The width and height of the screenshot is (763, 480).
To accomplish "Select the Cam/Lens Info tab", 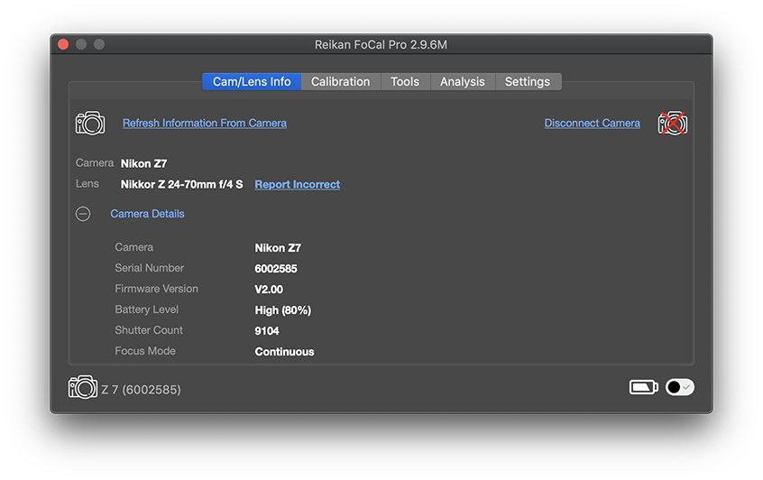I will [x=252, y=82].
